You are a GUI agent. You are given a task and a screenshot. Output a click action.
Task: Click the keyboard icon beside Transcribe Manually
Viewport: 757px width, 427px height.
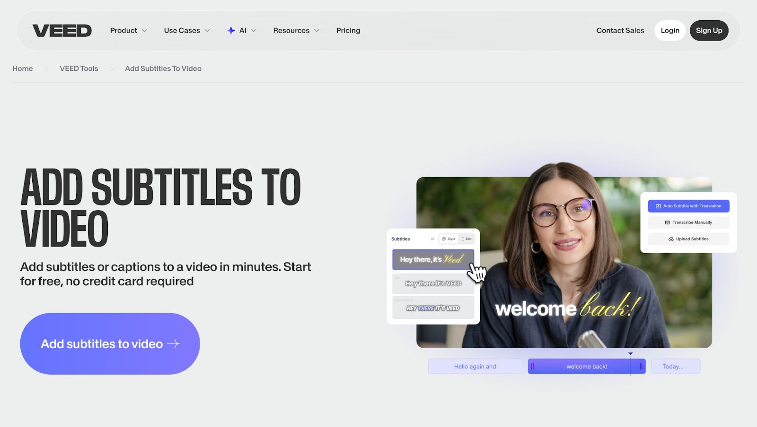668,222
